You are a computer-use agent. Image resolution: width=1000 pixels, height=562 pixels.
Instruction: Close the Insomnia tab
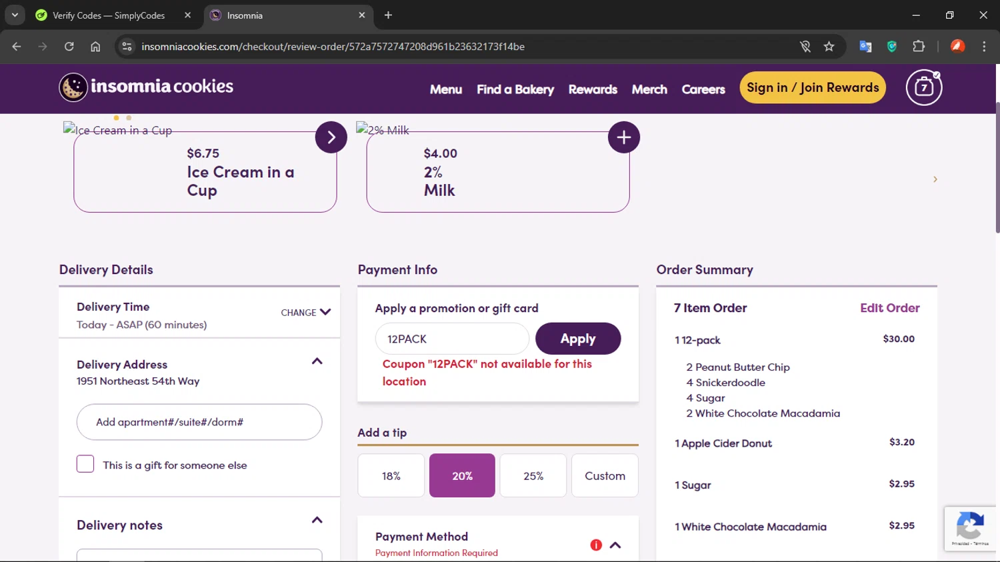[362, 15]
